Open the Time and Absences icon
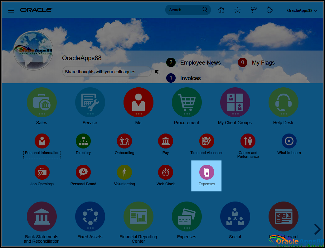 [x=206, y=141]
